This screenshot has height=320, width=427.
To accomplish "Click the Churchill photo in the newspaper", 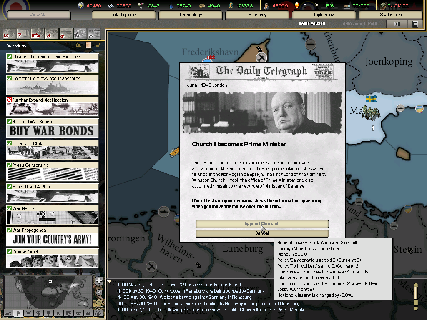I will pos(262,112).
